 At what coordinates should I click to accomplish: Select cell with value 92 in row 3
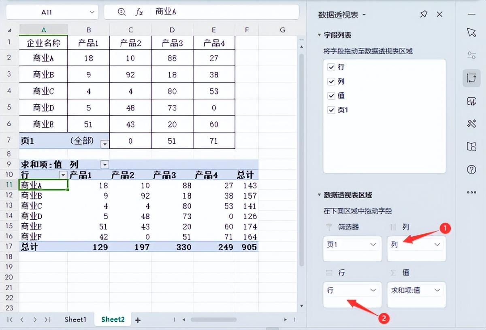pos(130,74)
